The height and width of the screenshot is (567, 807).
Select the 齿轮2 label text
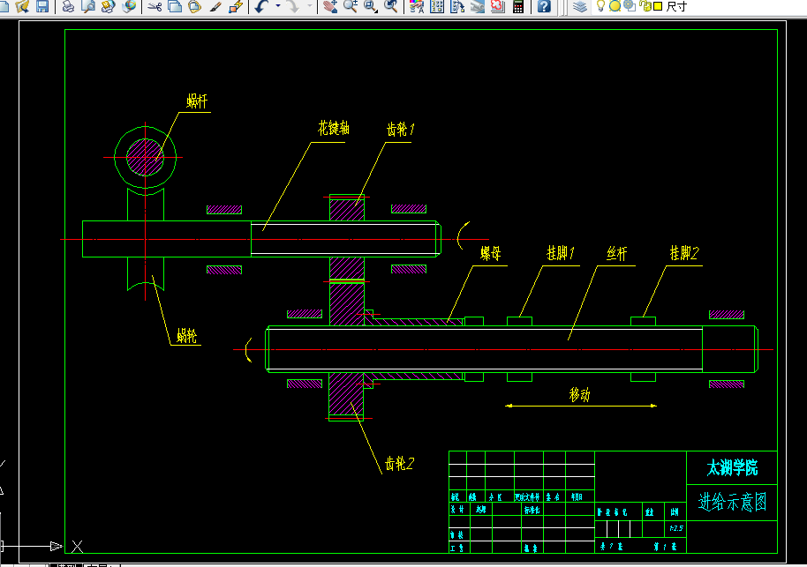pyautogui.click(x=399, y=464)
